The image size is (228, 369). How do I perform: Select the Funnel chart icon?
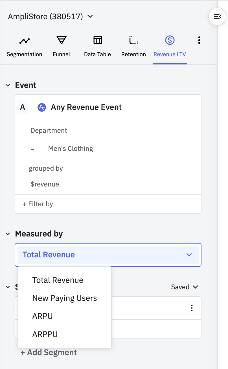coord(61,40)
